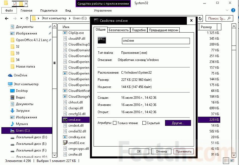This screenshot has height=165, width=239.
Task: Open the quick access toolbar customize dropdown
Action: tap(26, 4)
